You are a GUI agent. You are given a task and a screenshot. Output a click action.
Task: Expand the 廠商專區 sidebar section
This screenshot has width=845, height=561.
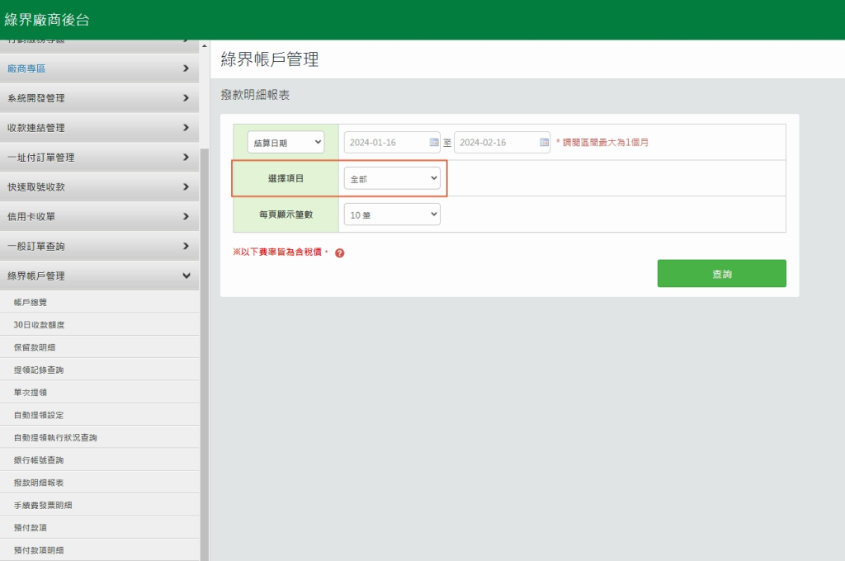point(99,68)
